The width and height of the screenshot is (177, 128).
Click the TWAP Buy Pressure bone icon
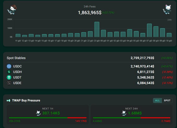9,101
